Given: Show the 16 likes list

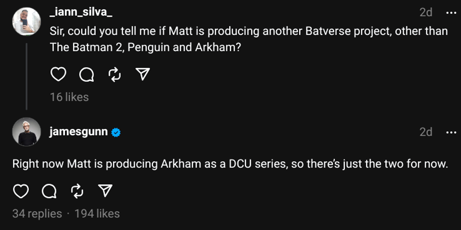Looking at the screenshot, I should pyautogui.click(x=69, y=97).
